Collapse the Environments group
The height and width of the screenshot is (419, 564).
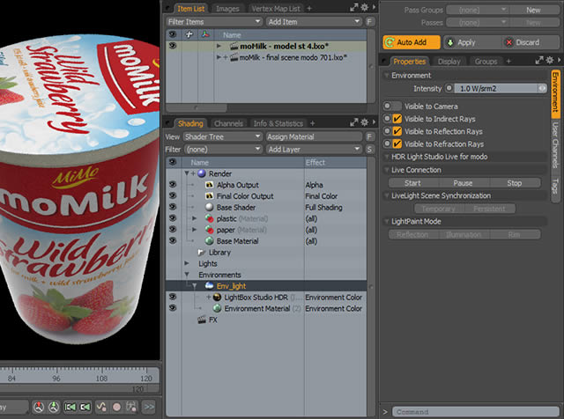pos(187,275)
